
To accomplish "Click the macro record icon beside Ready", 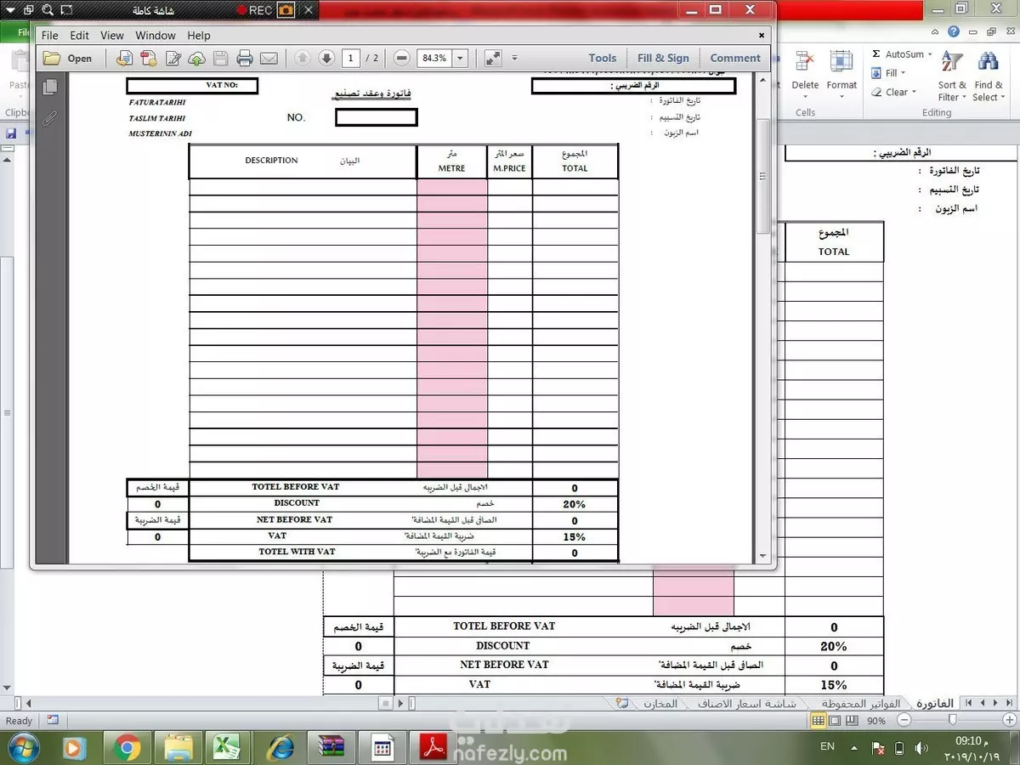I will [x=53, y=720].
